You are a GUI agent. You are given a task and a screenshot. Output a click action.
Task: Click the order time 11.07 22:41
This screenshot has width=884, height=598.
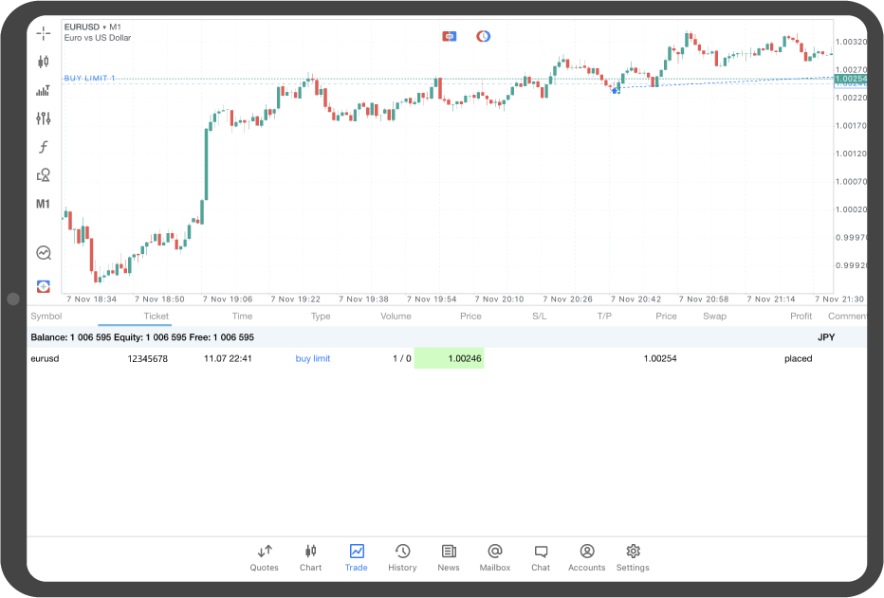point(228,358)
